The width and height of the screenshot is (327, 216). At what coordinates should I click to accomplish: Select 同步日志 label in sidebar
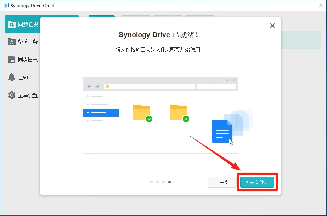[x=28, y=60]
